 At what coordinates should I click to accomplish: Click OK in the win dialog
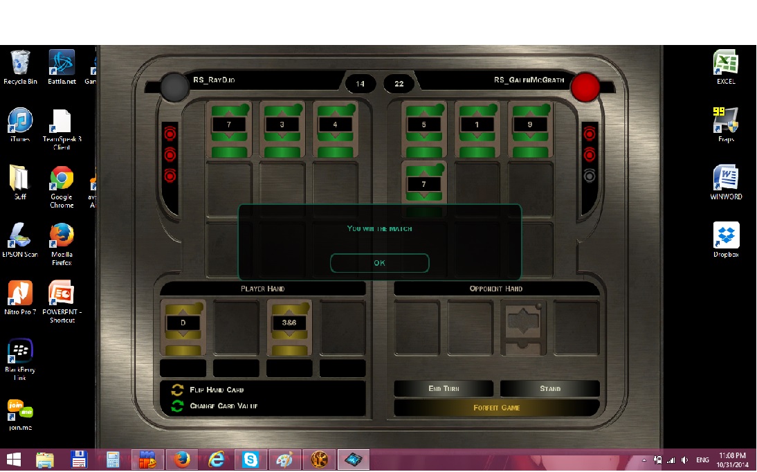tap(379, 263)
